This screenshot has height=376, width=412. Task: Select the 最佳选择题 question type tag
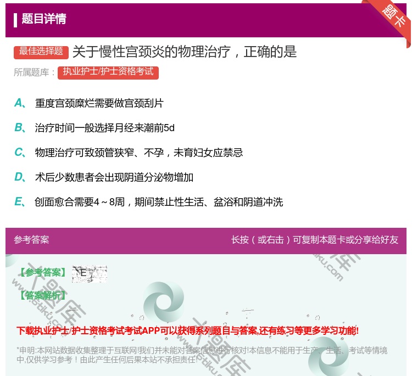(x=41, y=52)
